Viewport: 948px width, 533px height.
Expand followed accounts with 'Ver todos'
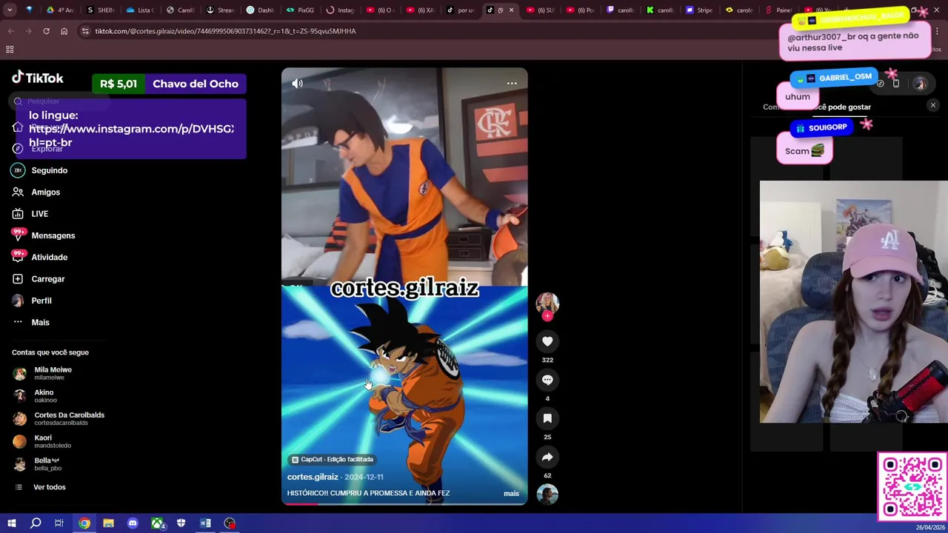(x=49, y=487)
